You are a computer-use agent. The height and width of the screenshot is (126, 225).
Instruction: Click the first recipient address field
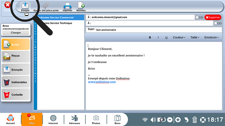coord(140,17)
